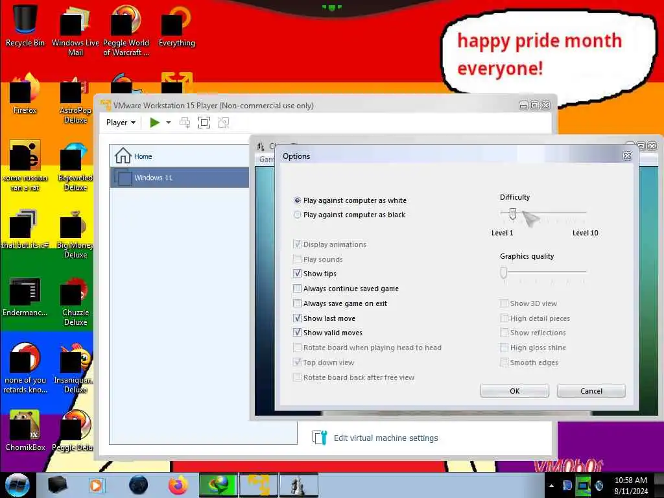The image size is (664, 498).
Task: Open the 'some russian ran a rat' shortcut
Action: [x=25, y=166]
